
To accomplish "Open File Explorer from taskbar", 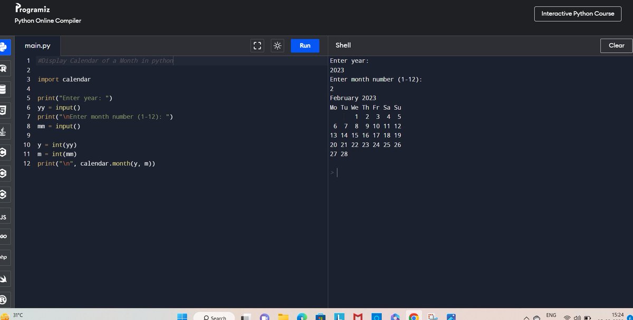I will (x=284, y=317).
